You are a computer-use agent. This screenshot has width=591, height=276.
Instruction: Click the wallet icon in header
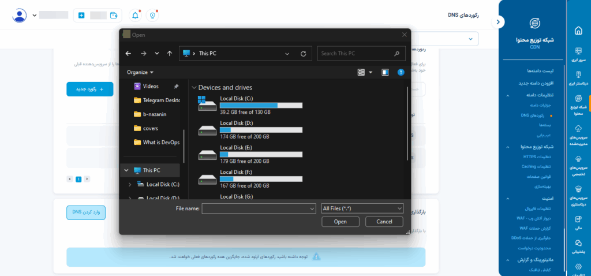point(114,16)
